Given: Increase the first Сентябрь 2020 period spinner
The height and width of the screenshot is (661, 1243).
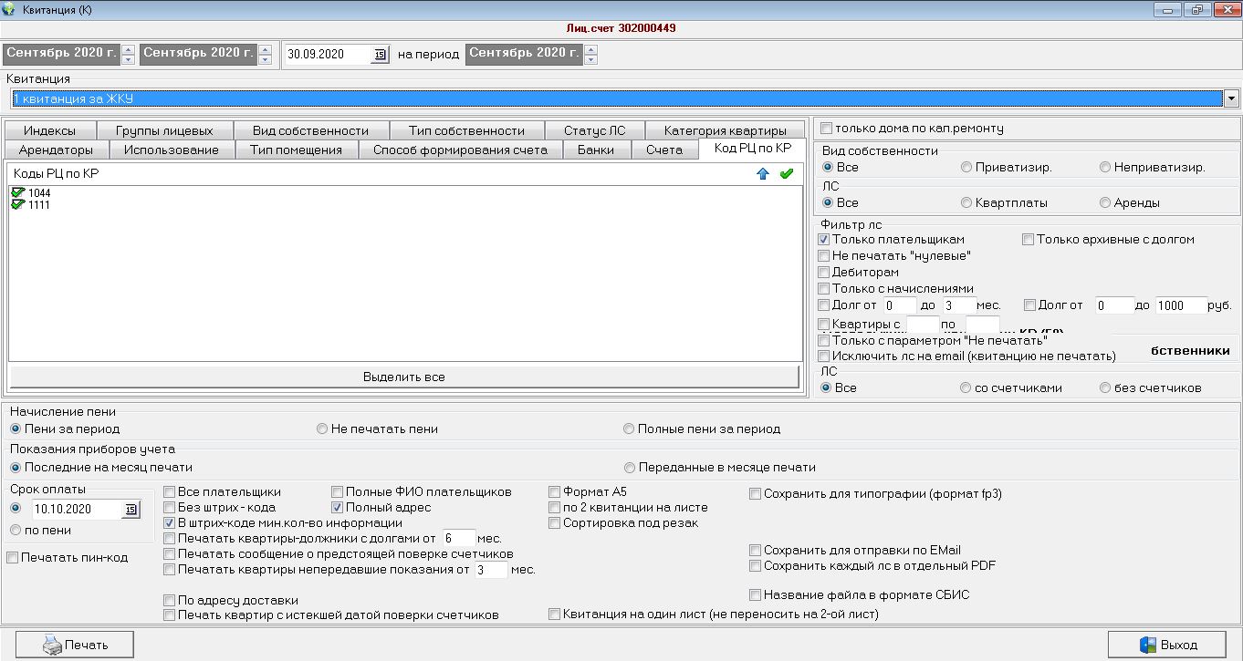Looking at the screenshot, I should (x=128, y=49).
